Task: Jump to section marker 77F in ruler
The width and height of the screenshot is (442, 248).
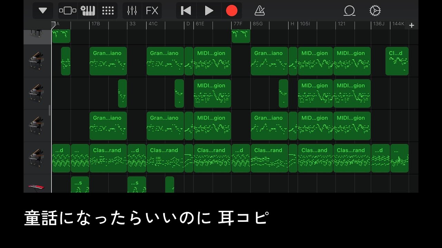Action: pos(238,24)
